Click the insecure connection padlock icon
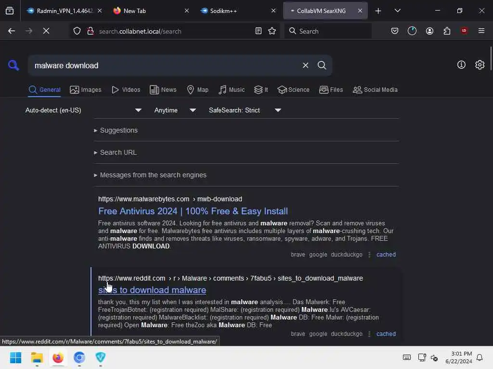 click(91, 31)
